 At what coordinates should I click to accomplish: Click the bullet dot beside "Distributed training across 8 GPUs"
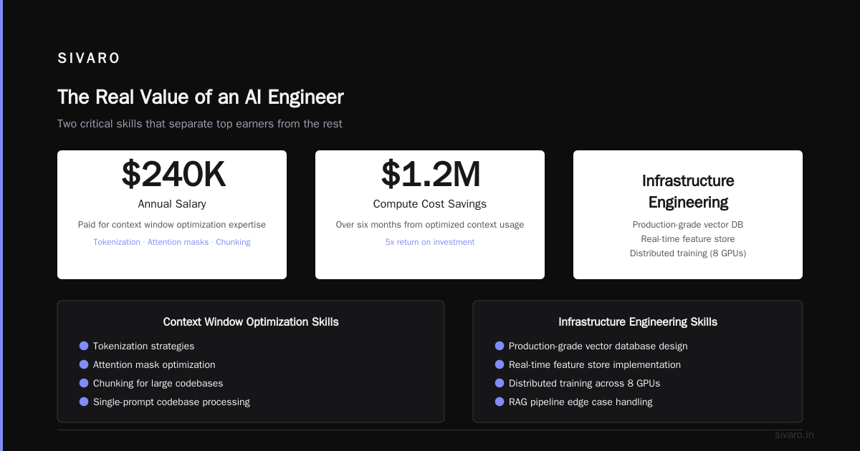500,383
